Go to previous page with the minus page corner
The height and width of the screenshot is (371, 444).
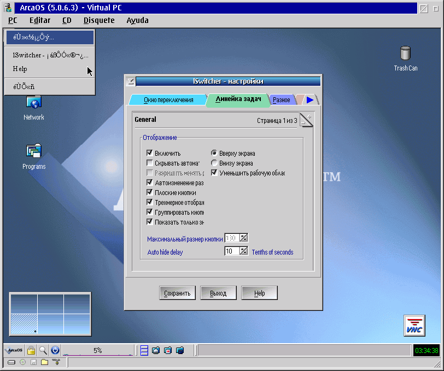pyautogui.click(x=303, y=123)
